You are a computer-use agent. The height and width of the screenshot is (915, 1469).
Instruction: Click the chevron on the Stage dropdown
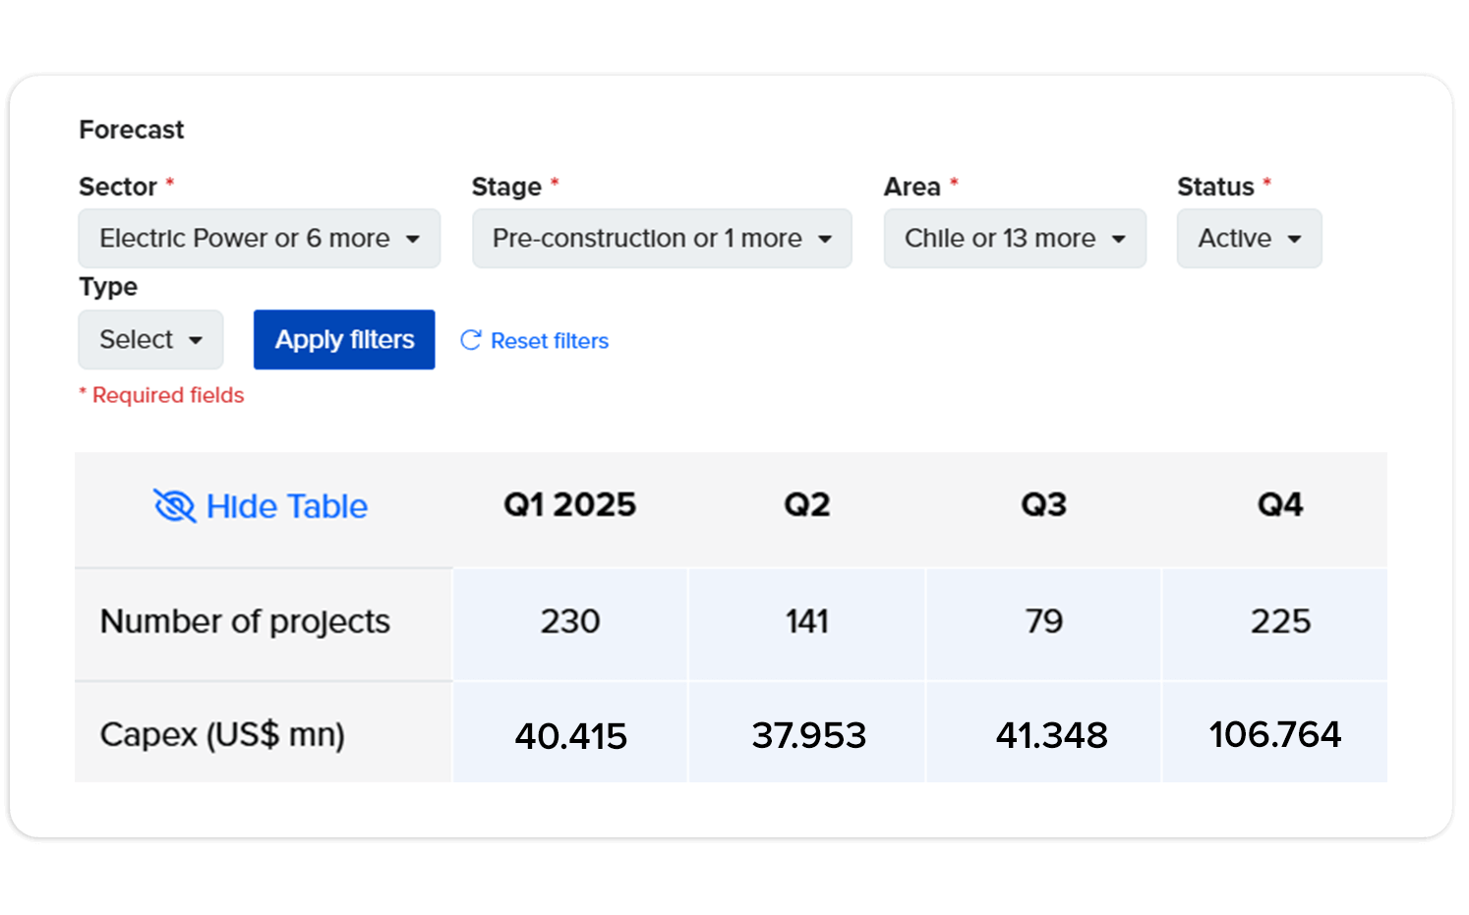(x=825, y=238)
